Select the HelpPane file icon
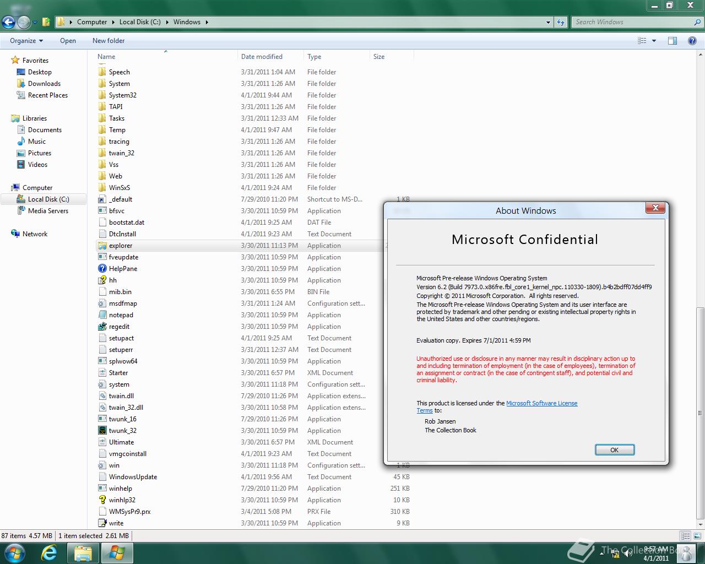This screenshot has height=564, width=705. click(102, 269)
